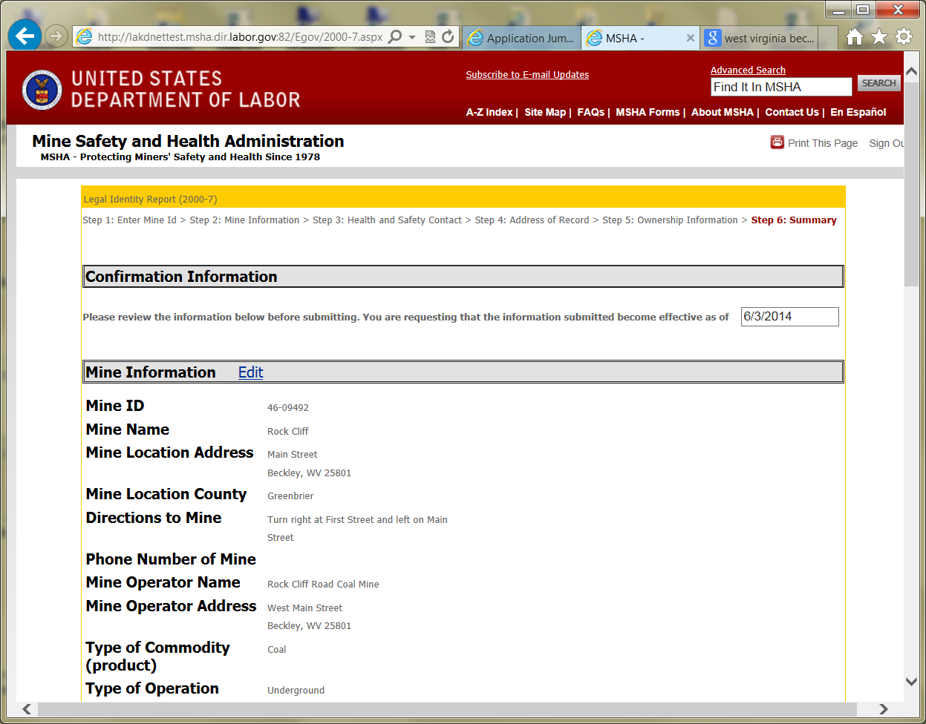Click the Edit link beside Mine Information
This screenshot has width=926, height=724.
(250, 372)
